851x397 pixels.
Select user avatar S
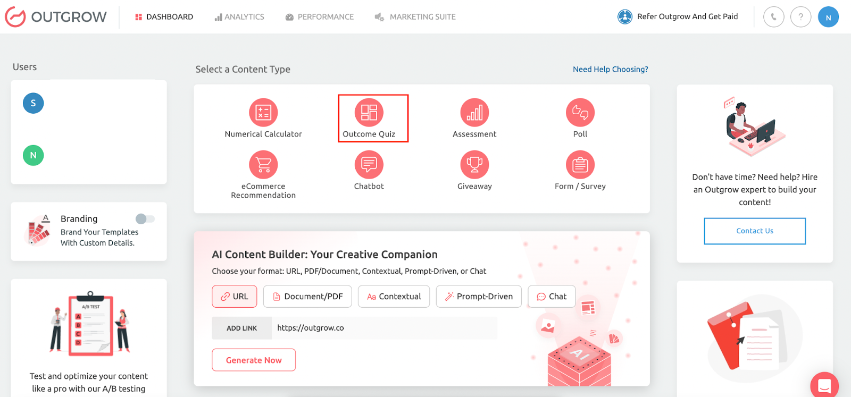coord(33,103)
